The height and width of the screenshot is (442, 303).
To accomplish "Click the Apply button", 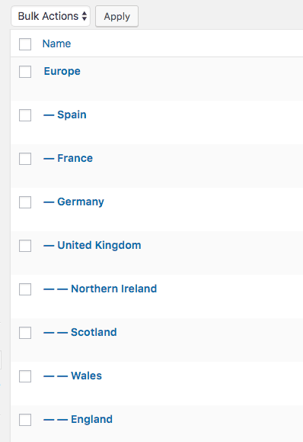I will (x=117, y=16).
